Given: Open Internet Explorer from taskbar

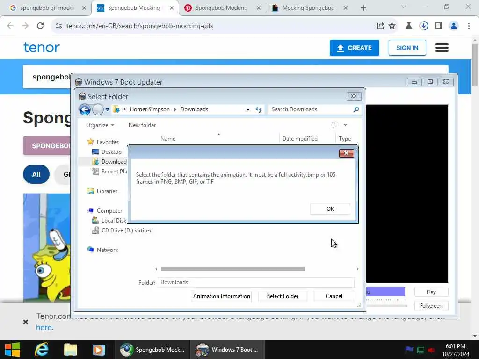Looking at the screenshot, I should (x=42, y=350).
